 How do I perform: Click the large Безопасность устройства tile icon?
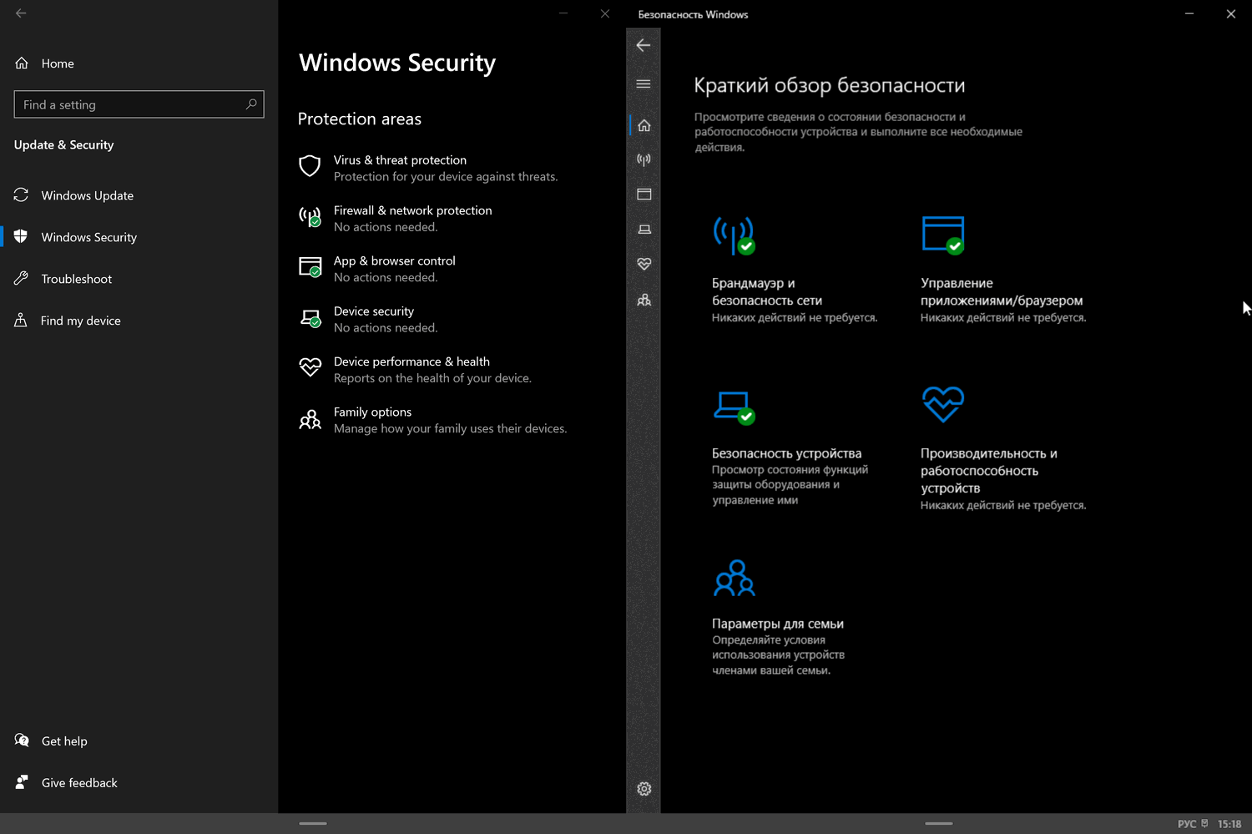click(x=734, y=407)
